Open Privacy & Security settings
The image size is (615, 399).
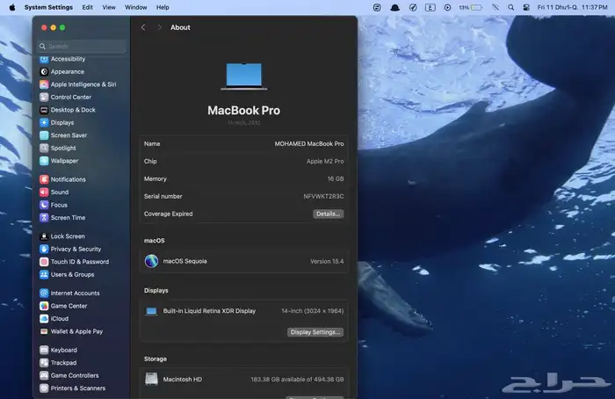(x=70, y=249)
